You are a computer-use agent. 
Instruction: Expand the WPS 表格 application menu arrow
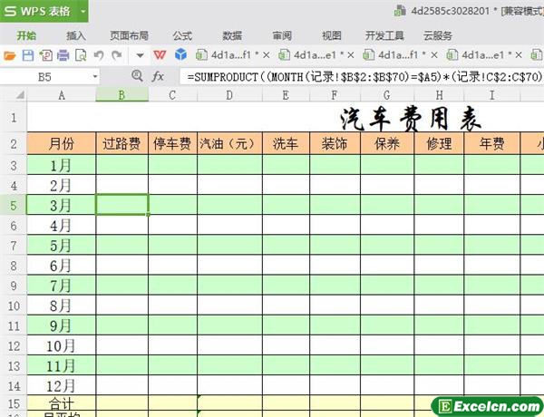tap(83, 12)
